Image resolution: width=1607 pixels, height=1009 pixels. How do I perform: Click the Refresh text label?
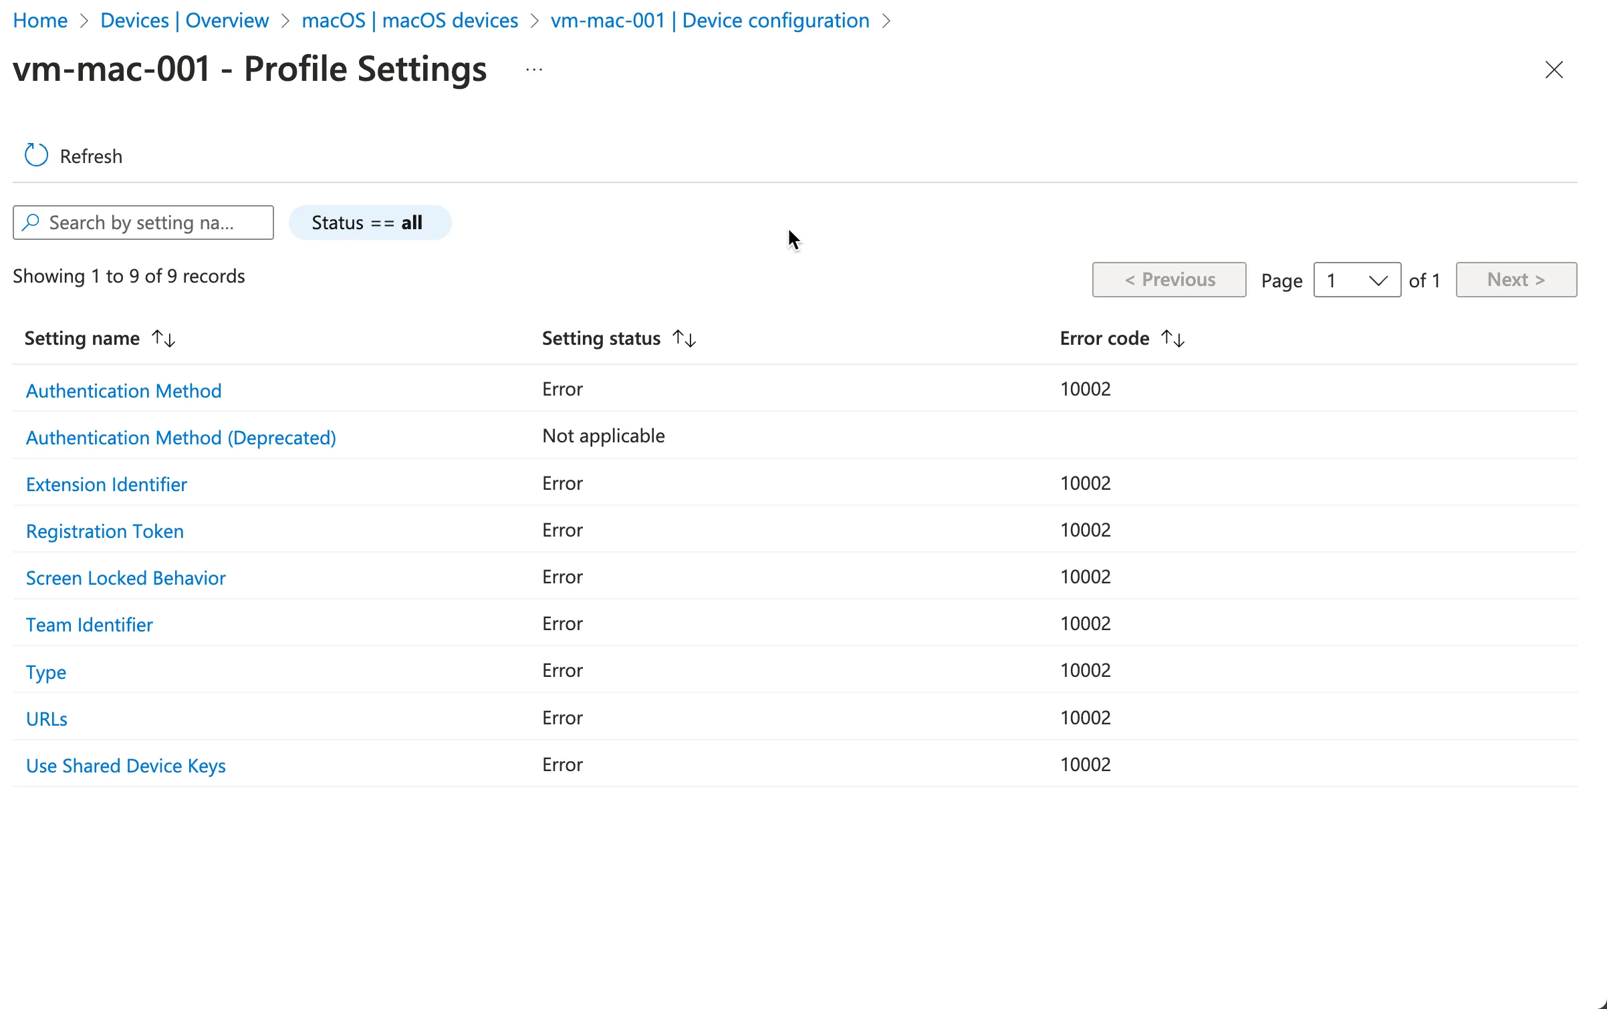point(91,156)
